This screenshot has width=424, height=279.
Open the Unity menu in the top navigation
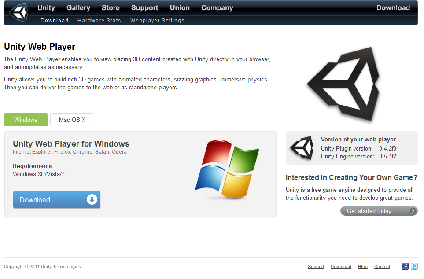click(46, 8)
